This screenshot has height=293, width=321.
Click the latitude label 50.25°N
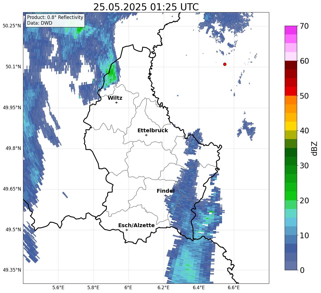(x=12, y=26)
